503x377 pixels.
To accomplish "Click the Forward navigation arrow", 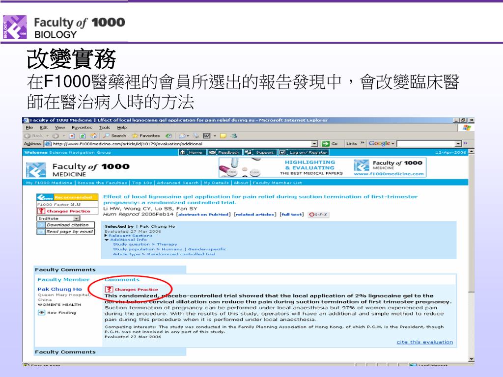I will pyautogui.click(x=56, y=136).
